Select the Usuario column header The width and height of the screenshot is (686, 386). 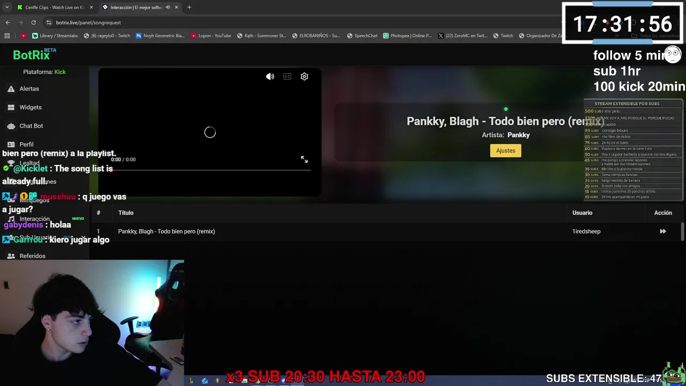(x=582, y=213)
